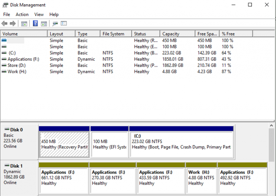Select the 450 MB Recovery partition block
276x196 pixels.
pos(64,144)
